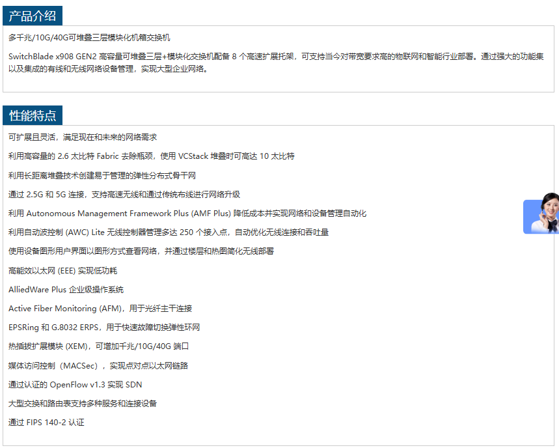Click the 自动波控制 (AWC) Lite line
559x448 pixels.
(169, 232)
